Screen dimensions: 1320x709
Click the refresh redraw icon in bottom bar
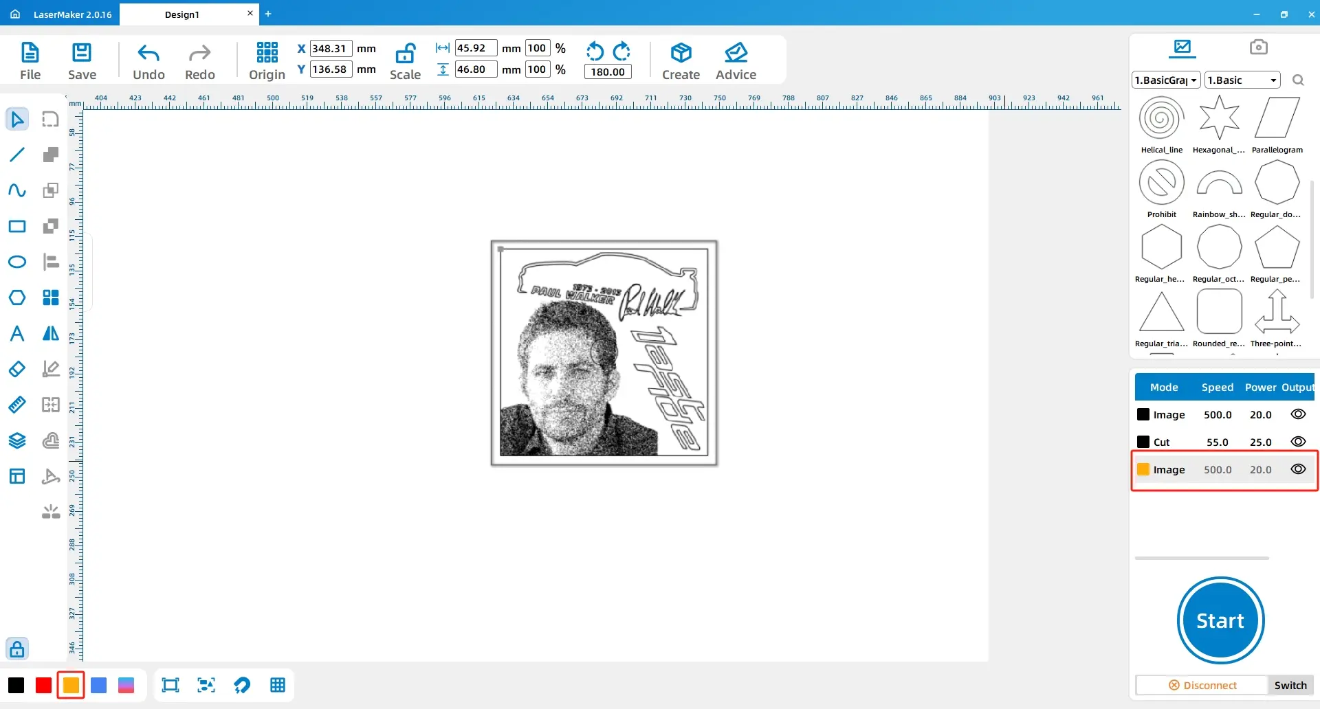pyautogui.click(x=242, y=685)
